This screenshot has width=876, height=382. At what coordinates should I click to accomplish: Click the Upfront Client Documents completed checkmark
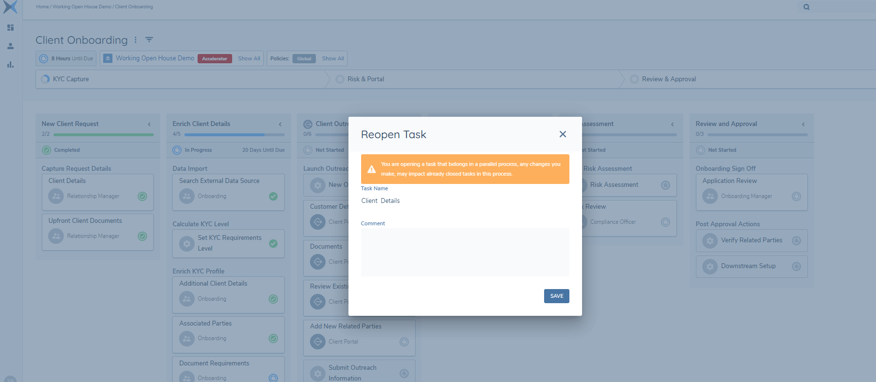(143, 236)
